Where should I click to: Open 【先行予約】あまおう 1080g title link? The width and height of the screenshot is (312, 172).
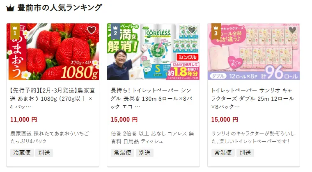[x=52, y=99]
